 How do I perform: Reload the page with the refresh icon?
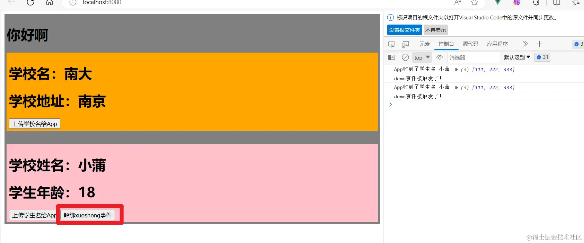[30, 2]
